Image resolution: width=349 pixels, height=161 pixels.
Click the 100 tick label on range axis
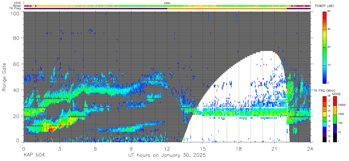pyautogui.click(x=15, y=13)
